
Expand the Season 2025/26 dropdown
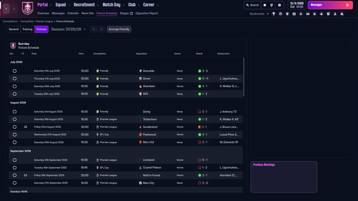pyautogui.click(x=69, y=29)
